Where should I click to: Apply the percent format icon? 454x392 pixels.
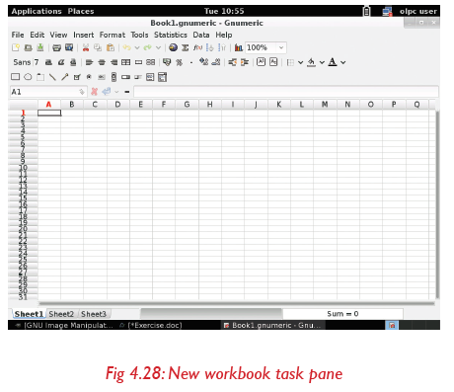click(x=180, y=62)
